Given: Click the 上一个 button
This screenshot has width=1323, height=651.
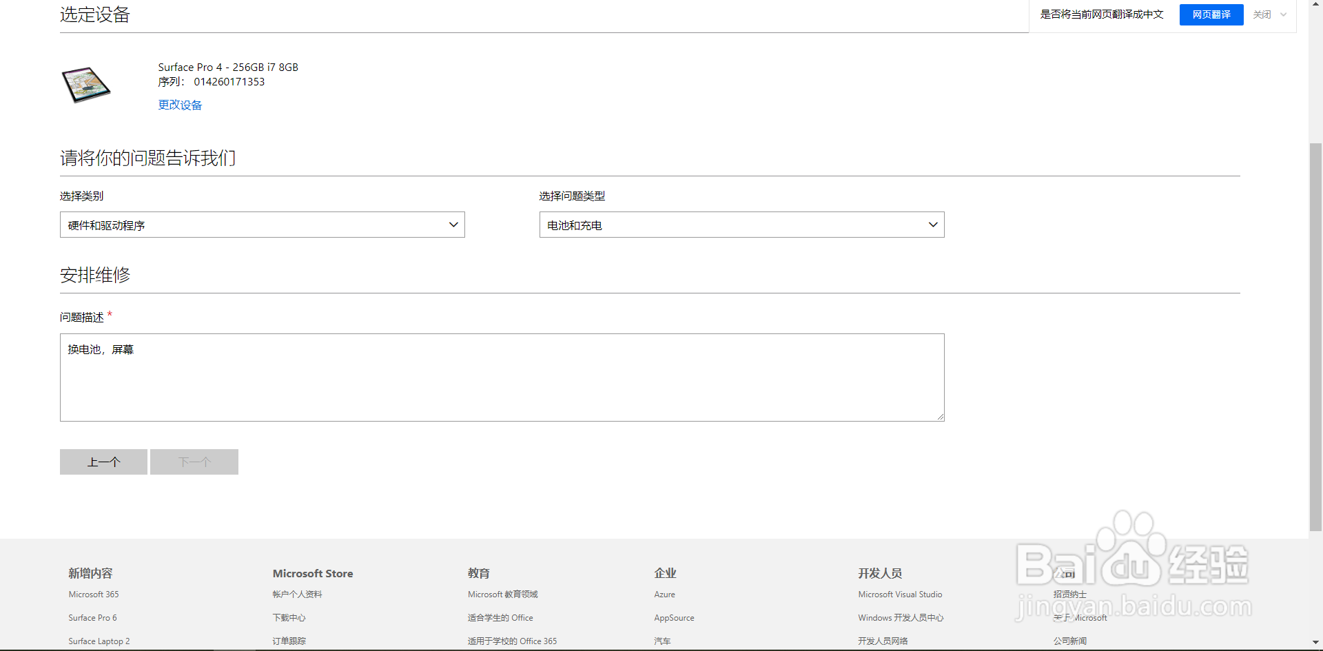Looking at the screenshot, I should pyautogui.click(x=103, y=462).
